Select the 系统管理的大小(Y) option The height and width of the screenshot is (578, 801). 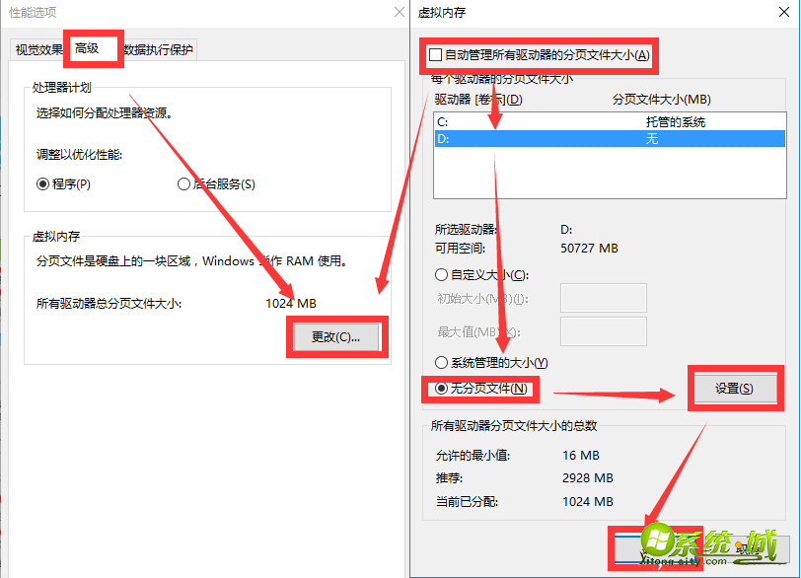pos(443,362)
